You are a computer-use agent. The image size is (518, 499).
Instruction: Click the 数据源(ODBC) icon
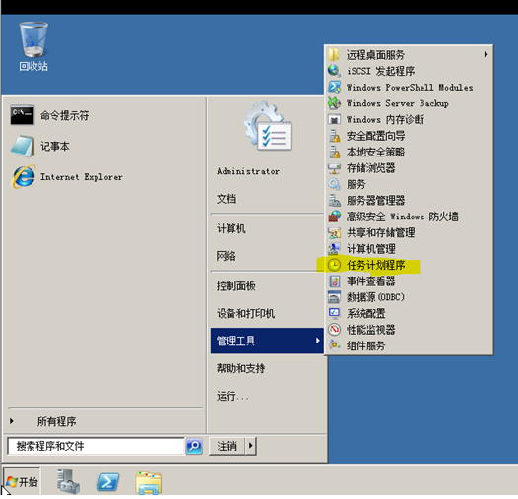[x=334, y=297]
